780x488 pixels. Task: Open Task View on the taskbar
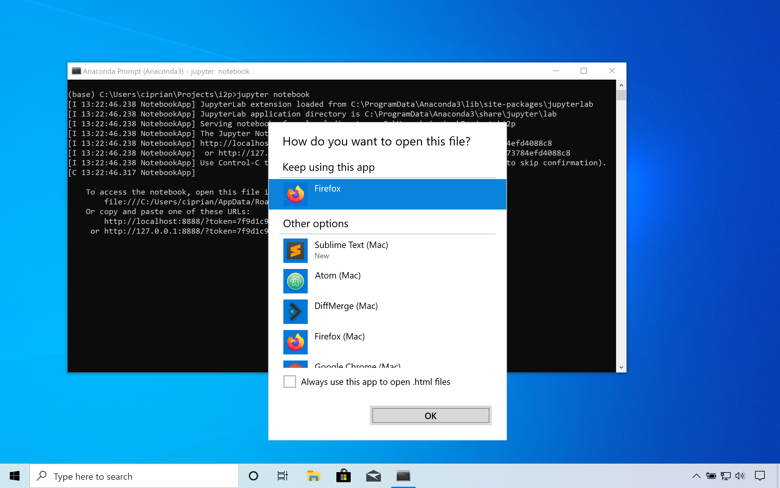coord(282,476)
